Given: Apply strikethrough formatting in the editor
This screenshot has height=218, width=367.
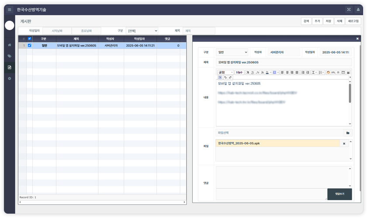Looking at the screenshot, I should click(x=262, y=72).
